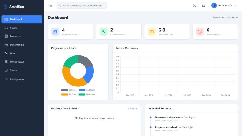Click the 'Bienvenido, Jesús Acuña' text
Viewport: 242px width, 136px height.
[225, 18]
